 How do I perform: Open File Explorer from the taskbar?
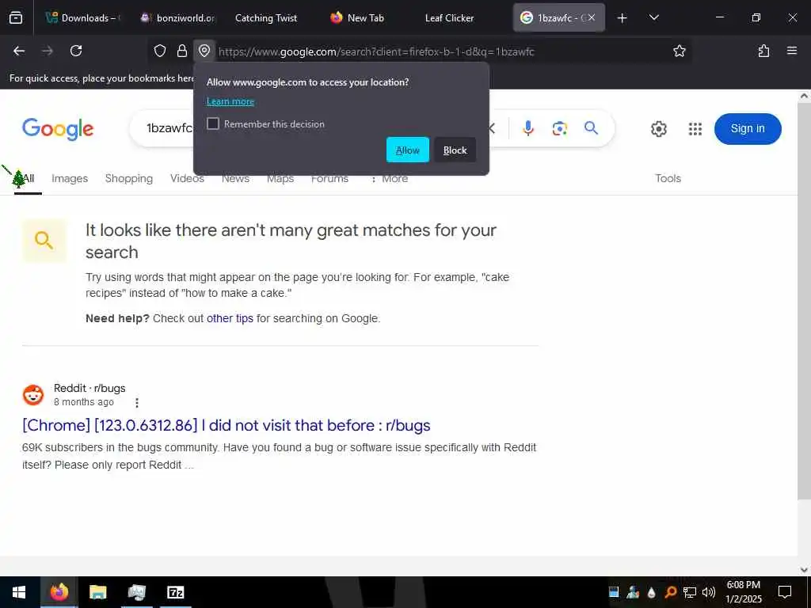[x=97, y=592]
